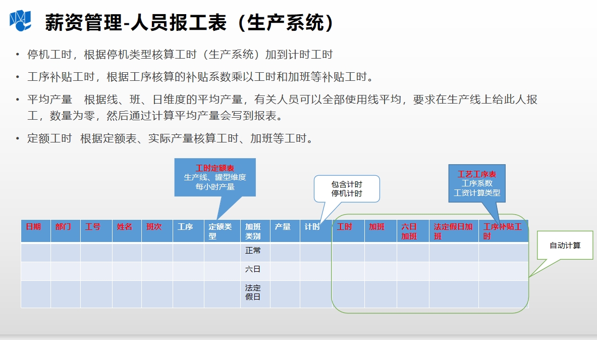Click the 产量 column header
This screenshot has height=340, width=597.
(285, 231)
